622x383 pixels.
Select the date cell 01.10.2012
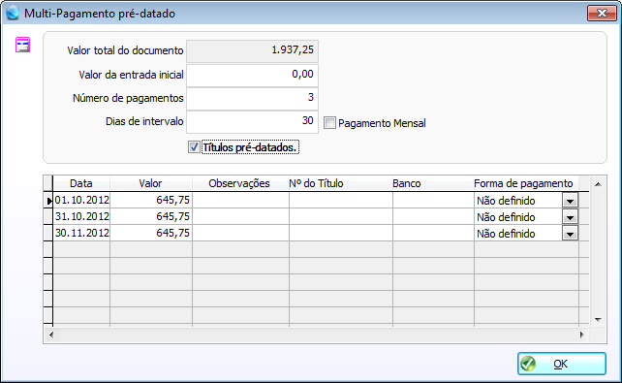[81, 200]
